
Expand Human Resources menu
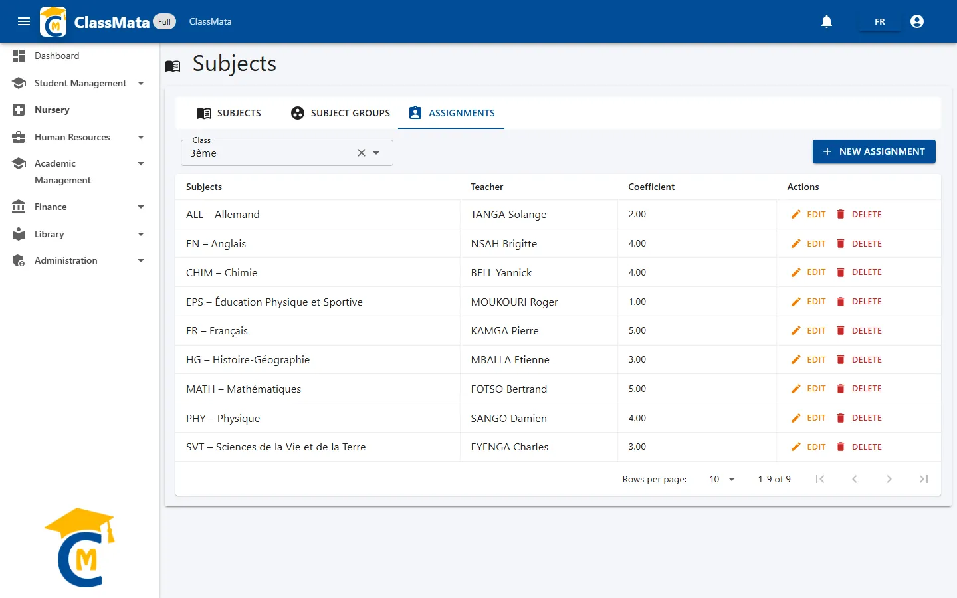[x=141, y=137]
